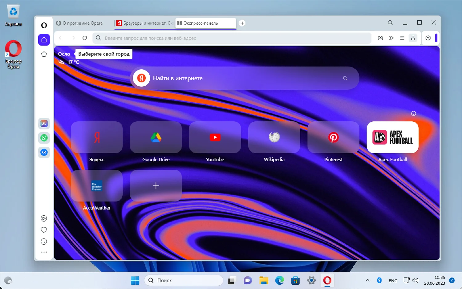This screenshot has width=462, height=289.
Task: Open the sidebar player icon
Action: 44,218
